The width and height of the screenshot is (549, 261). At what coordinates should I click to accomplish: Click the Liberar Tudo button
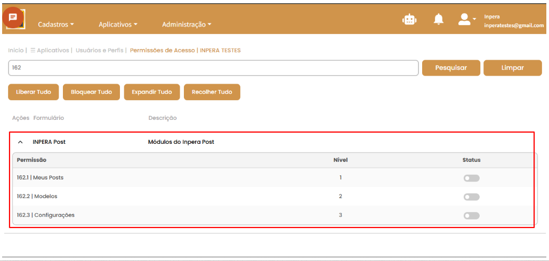click(x=33, y=92)
